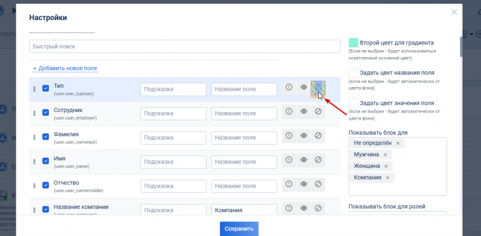Screen dimensions: 481x236
Task: Uncheck the Сотрудник field checkbox
Action: coord(45,113)
